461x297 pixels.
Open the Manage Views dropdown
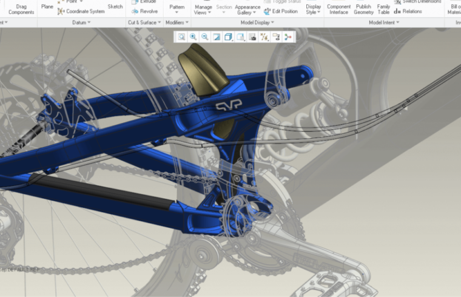[x=203, y=10]
